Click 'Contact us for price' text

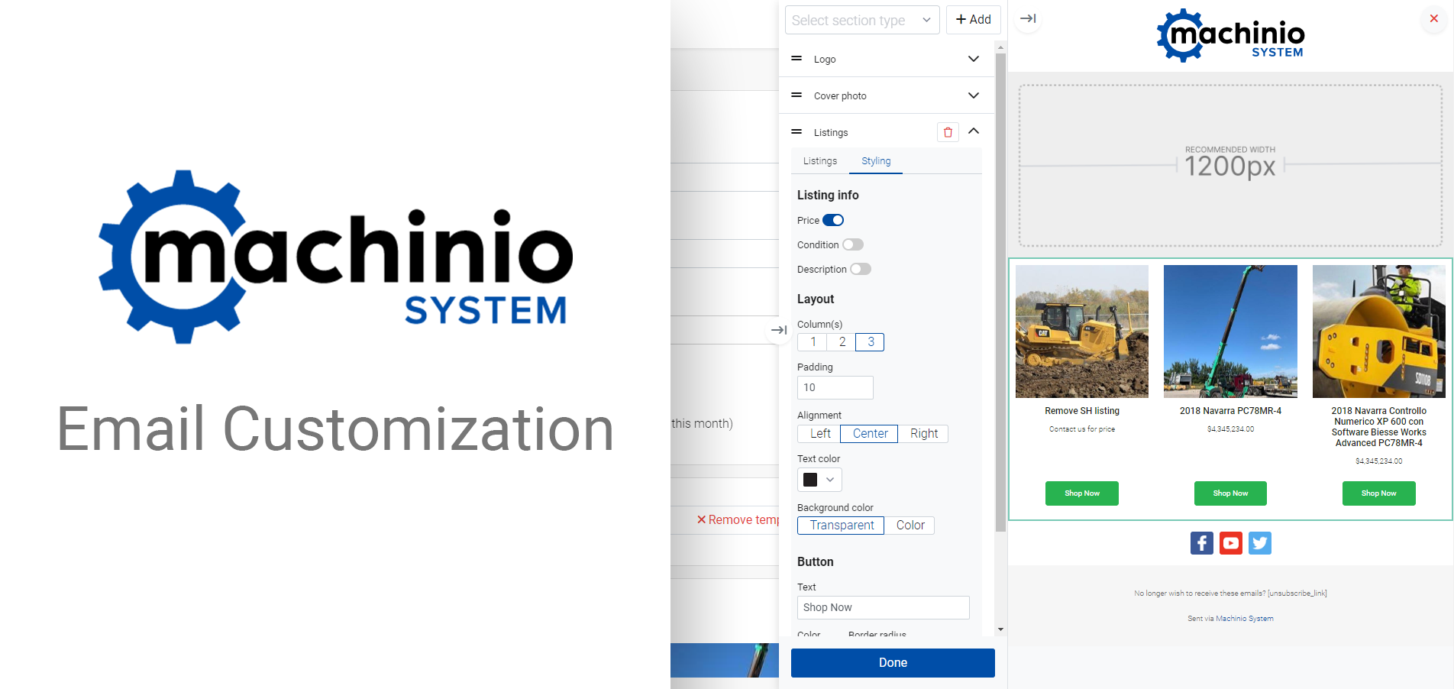pos(1082,429)
